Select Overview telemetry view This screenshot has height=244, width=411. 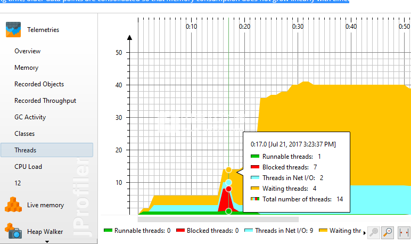pos(28,51)
